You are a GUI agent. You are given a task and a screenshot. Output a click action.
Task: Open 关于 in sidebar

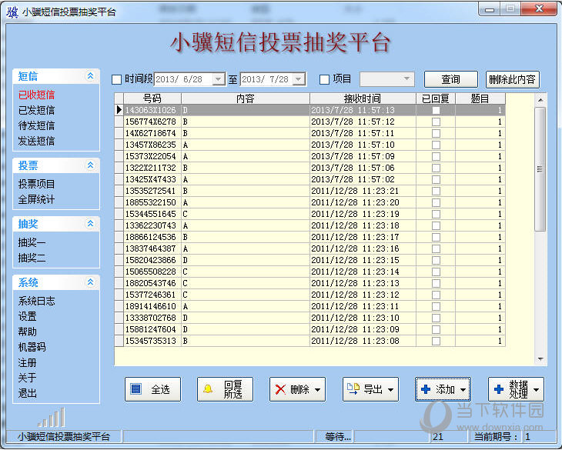pyautogui.click(x=27, y=378)
